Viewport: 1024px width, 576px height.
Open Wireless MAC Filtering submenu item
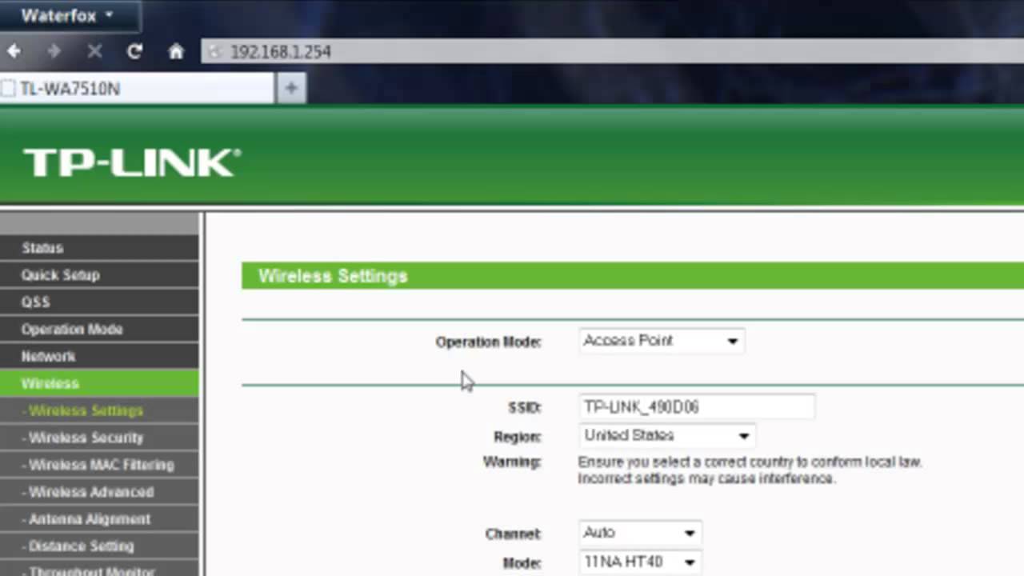pyautogui.click(x=99, y=466)
